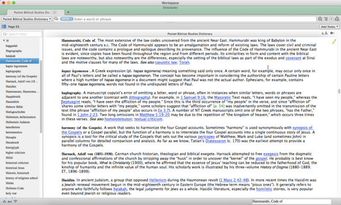Viewport: 341px width, 205px height.
Task: Follow the Diatessaron link
Action: (x=216, y=141)
